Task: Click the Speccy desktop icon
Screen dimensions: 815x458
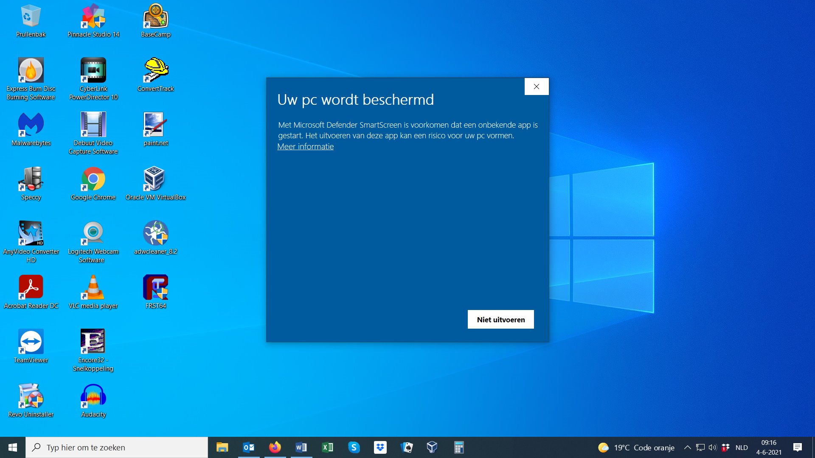Action: point(31,184)
